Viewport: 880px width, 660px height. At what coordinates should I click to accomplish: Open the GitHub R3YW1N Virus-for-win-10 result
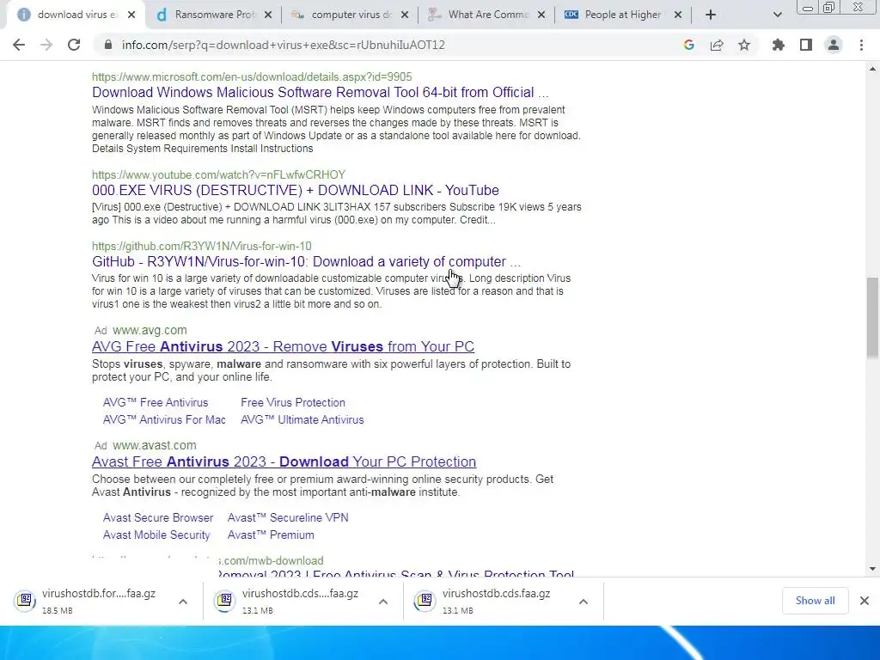point(306,261)
